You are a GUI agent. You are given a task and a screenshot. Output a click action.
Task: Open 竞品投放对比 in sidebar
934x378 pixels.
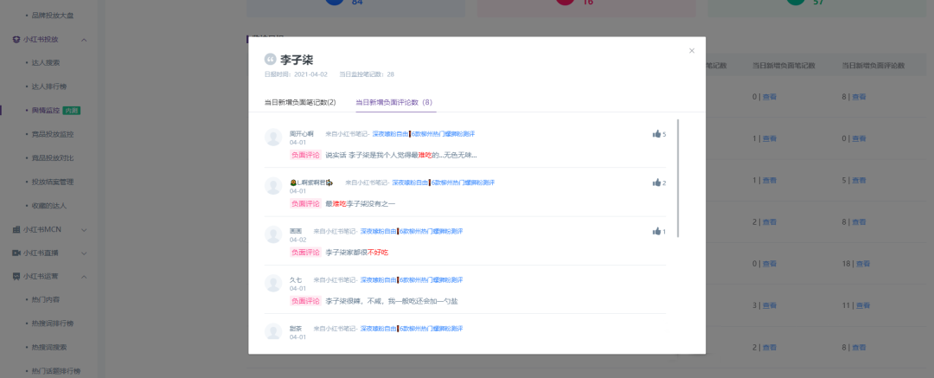[53, 158]
